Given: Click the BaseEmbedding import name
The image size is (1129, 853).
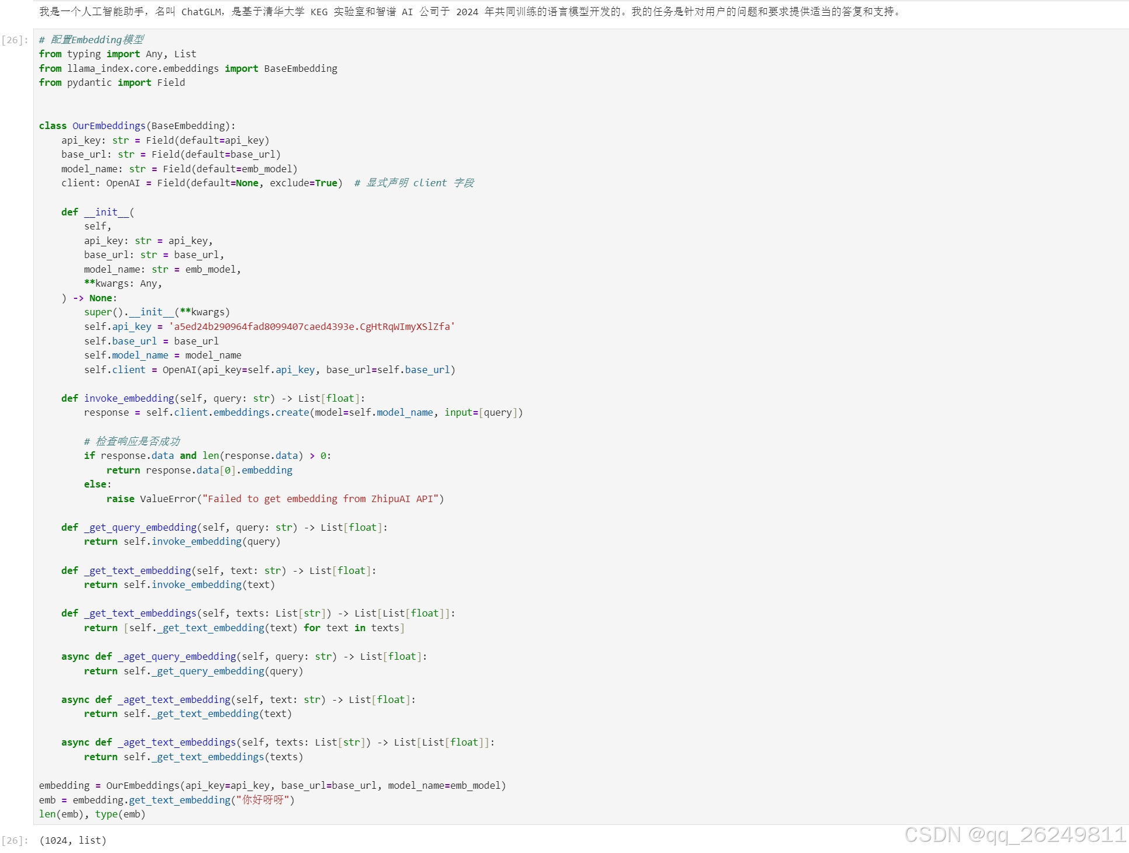Looking at the screenshot, I should coord(300,69).
